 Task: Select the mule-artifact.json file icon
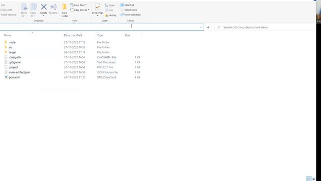click(6, 72)
